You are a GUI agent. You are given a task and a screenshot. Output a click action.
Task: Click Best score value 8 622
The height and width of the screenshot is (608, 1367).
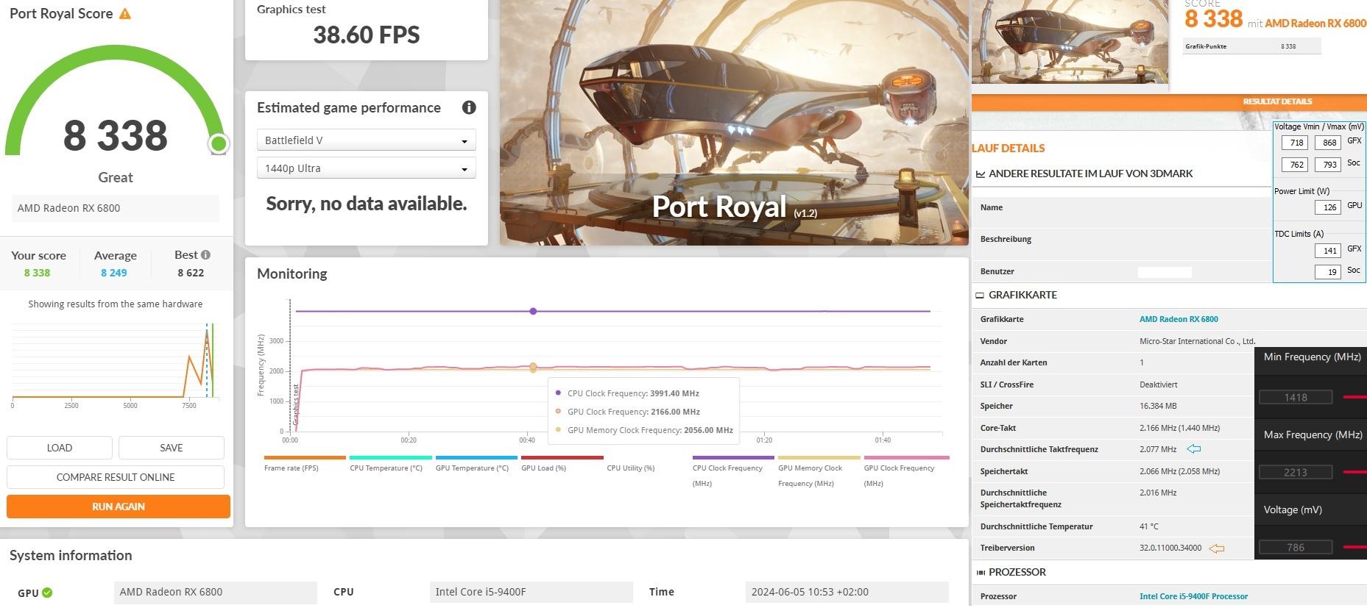191,273
